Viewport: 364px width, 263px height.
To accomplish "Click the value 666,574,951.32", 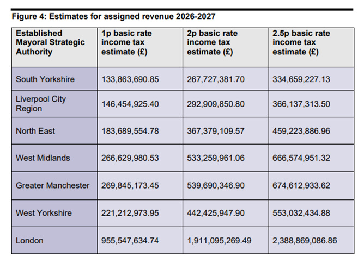I will pyautogui.click(x=301, y=158).
